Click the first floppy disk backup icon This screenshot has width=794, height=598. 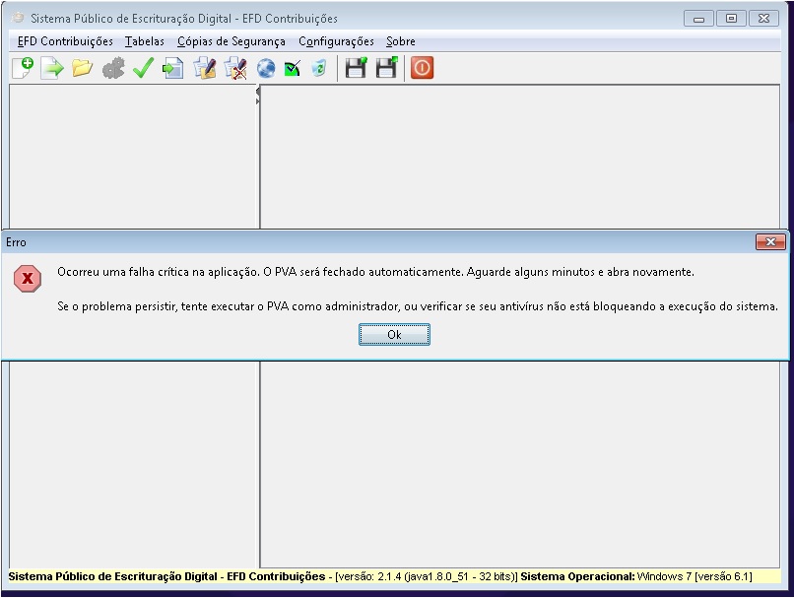pyautogui.click(x=356, y=68)
